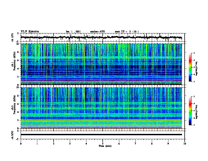Click time axis tick label 5
The height and width of the screenshot is (161, 208).
point(103,144)
